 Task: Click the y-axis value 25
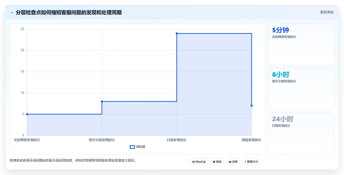click(x=22, y=29)
